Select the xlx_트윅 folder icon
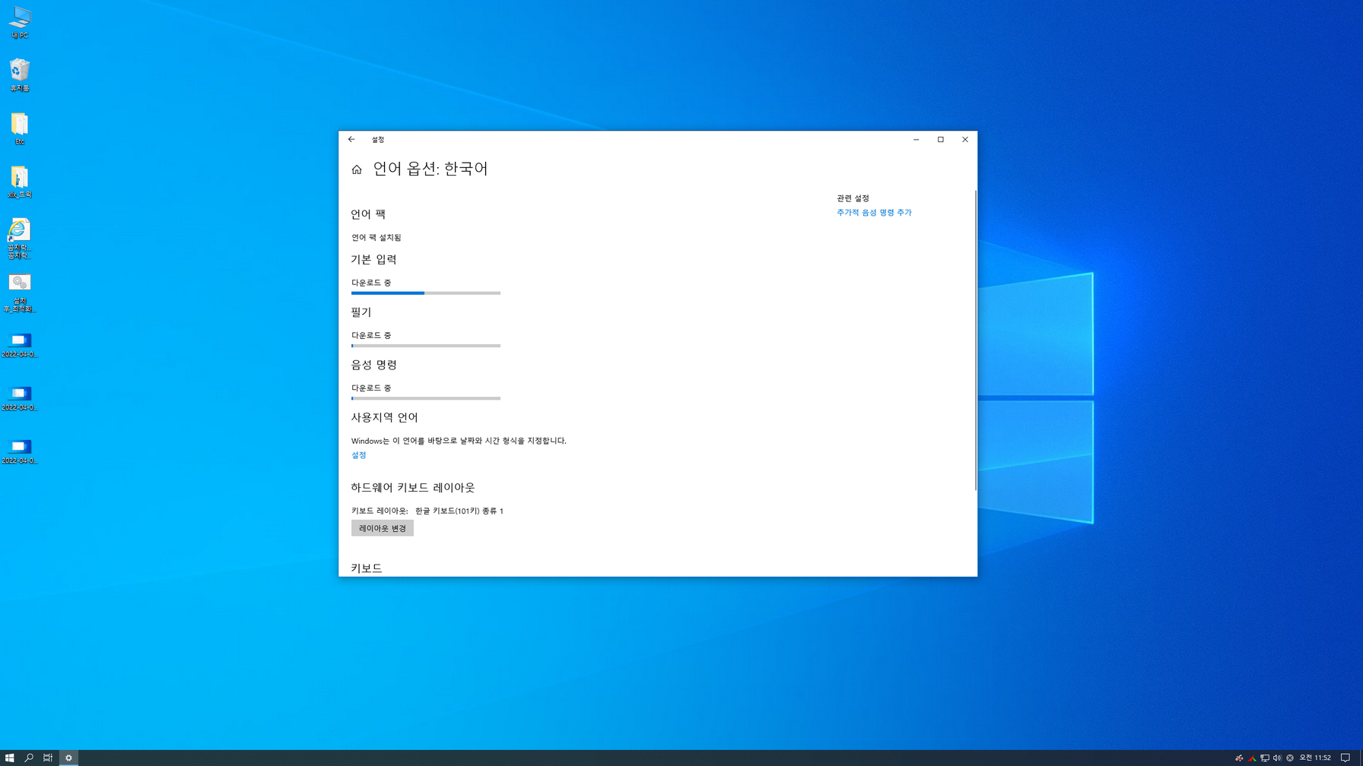The image size is (1363, 766). click(x=20, y=182)
